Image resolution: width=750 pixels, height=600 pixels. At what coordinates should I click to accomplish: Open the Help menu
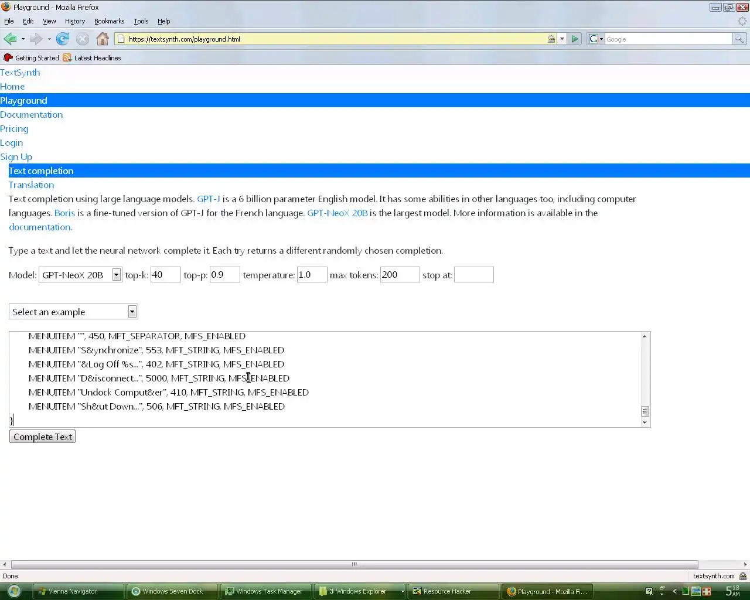point(164,21)
